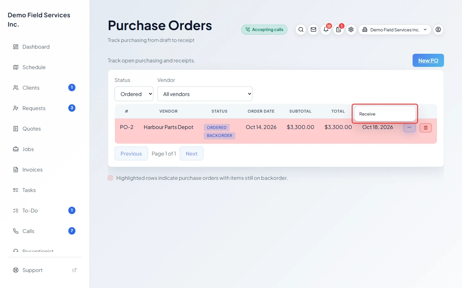Click the Oct 14, 2026 order date
This screenshot has width=462, height=288.
(x=261, y=127)
